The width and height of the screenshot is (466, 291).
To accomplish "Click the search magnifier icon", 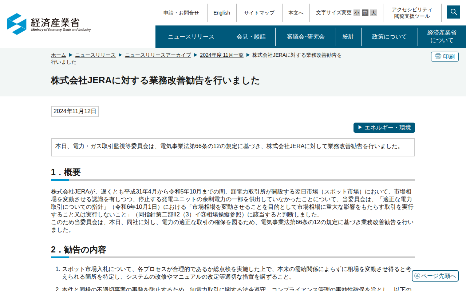I will point(454,12).
